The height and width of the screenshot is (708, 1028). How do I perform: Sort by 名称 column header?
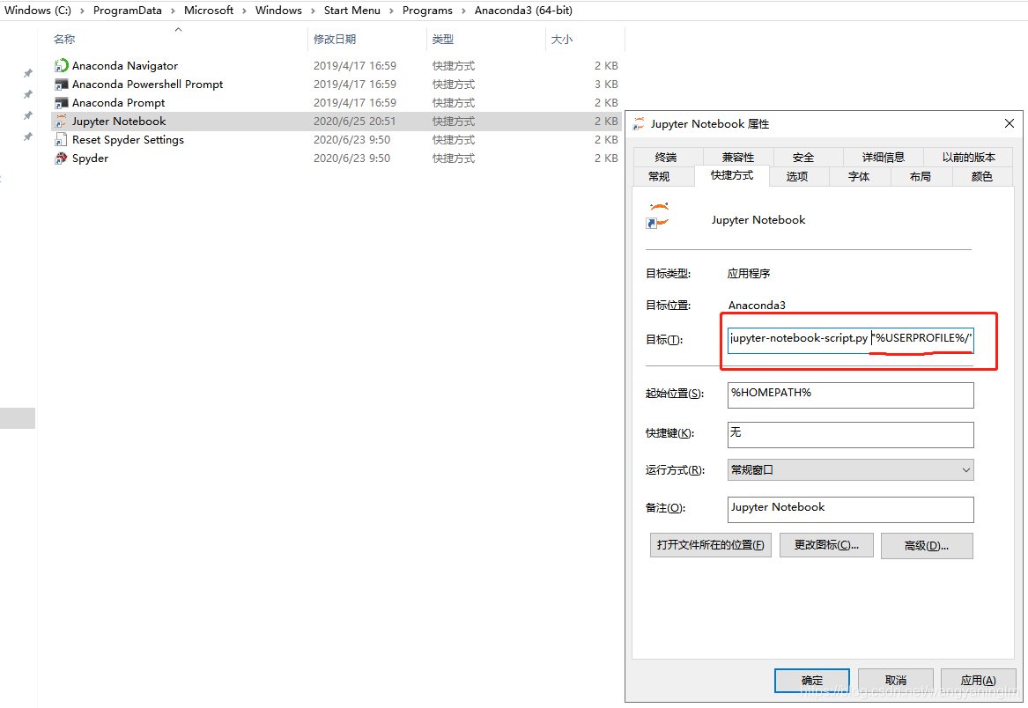[x=64, y=40]
